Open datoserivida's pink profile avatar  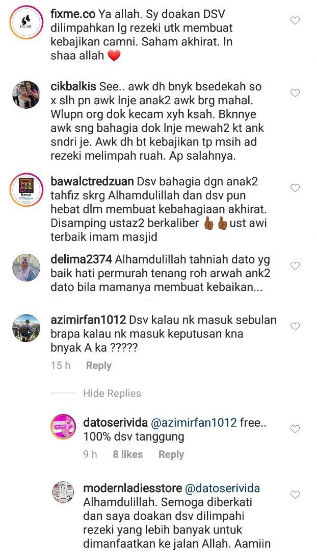pyautogui.click(x=63, y=427)
